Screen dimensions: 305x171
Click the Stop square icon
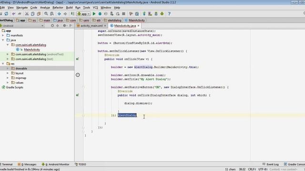tap(123, 14)
